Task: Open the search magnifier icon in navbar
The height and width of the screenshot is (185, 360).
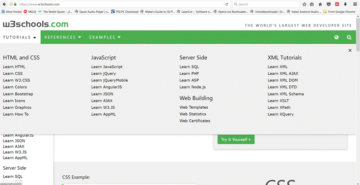Action: coord(349,38)
